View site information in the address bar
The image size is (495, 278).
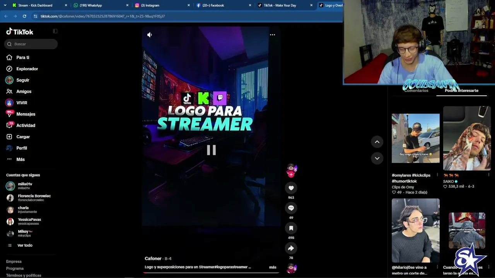(x=36, y=16)
